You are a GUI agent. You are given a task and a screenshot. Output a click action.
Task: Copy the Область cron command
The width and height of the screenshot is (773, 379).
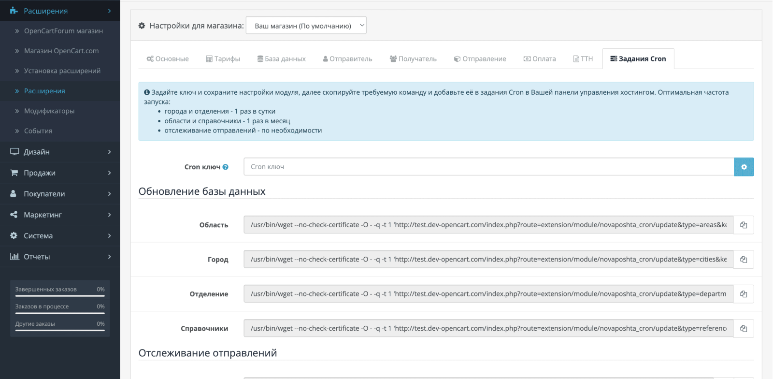pos(744,225)
